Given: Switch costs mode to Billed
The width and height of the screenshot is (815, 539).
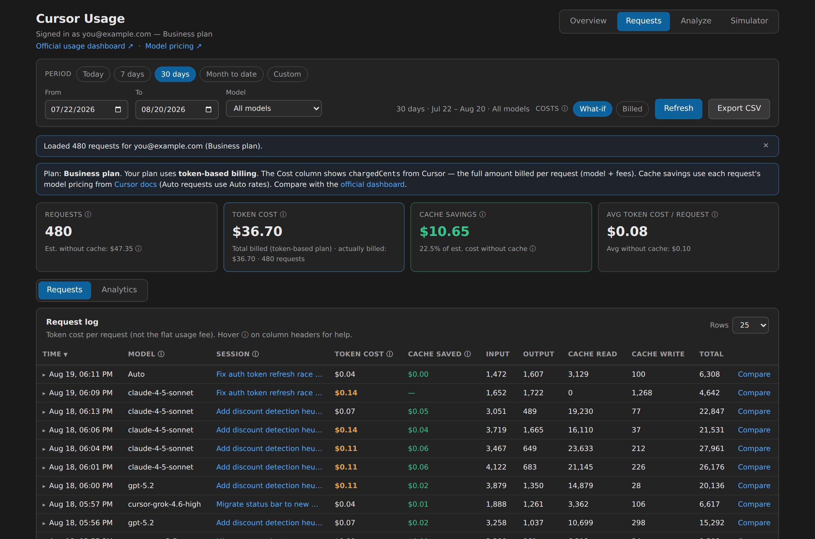Looking at the screenshot, I should click(632, 109).
